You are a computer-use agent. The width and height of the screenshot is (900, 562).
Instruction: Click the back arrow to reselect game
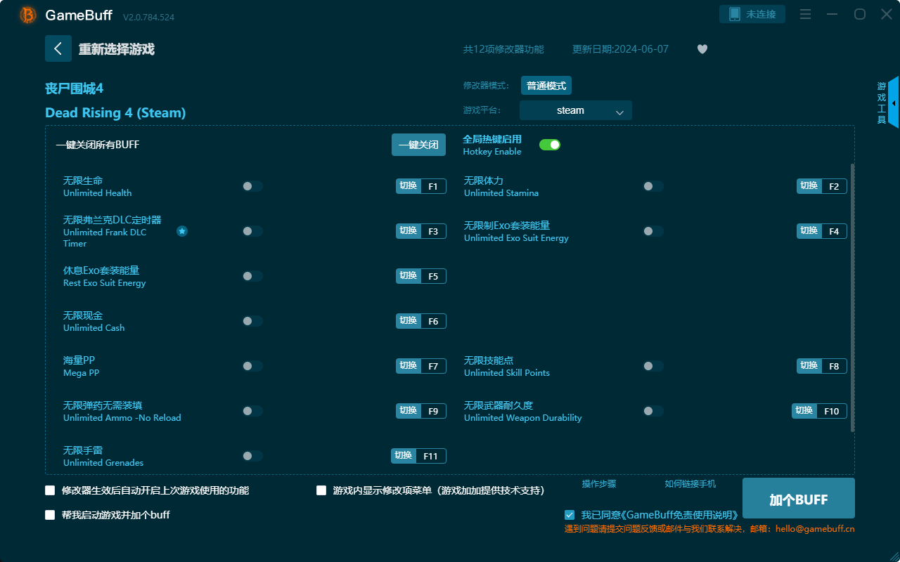click(x=58, y=48)
